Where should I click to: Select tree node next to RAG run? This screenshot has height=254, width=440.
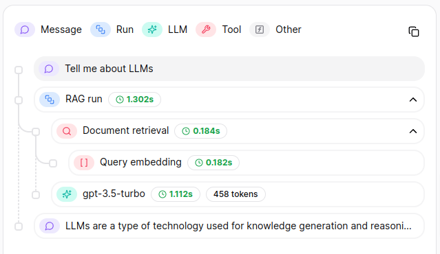tap(19, 100)
